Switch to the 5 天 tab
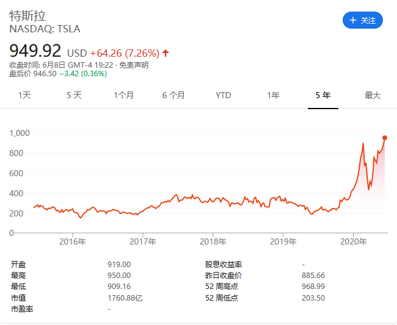 [x=74, y=95]
